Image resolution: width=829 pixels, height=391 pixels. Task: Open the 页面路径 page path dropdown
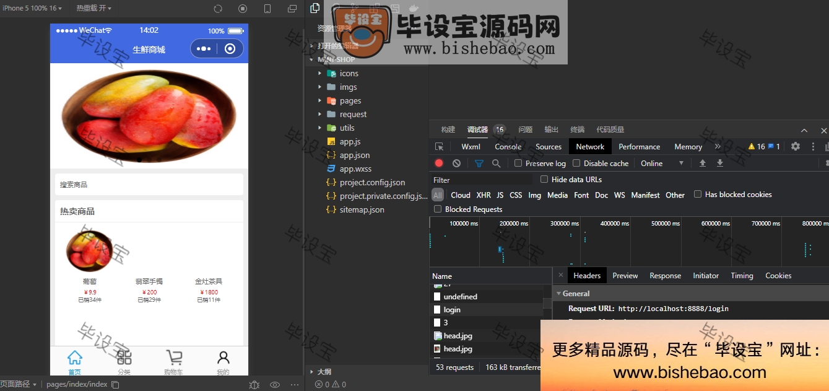point(19,384)
